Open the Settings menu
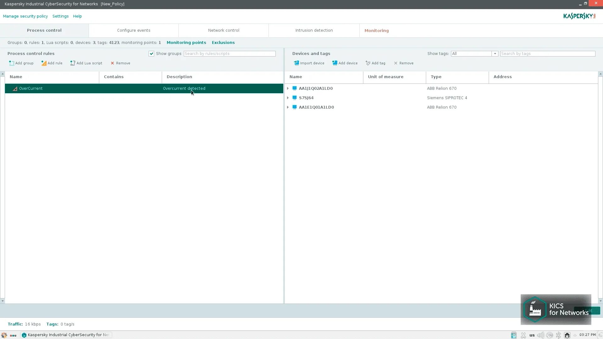This screenshot has height=339, width=603. (61, 16)
